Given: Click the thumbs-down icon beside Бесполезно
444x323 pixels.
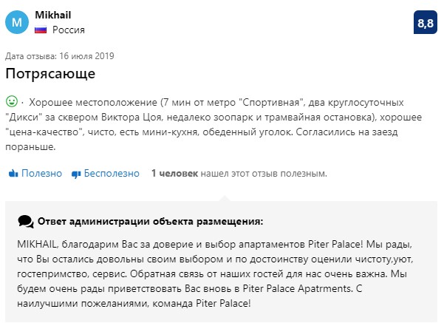Looking at the screenshot, I should click(76, 174).
